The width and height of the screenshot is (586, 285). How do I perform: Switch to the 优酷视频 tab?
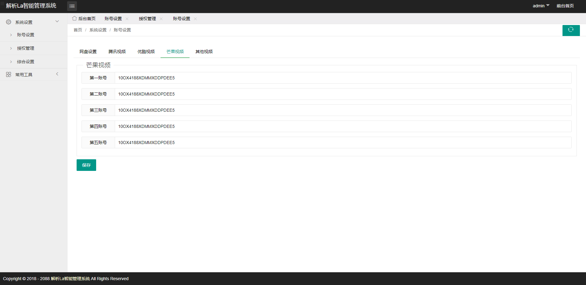[x=146, y=52]
